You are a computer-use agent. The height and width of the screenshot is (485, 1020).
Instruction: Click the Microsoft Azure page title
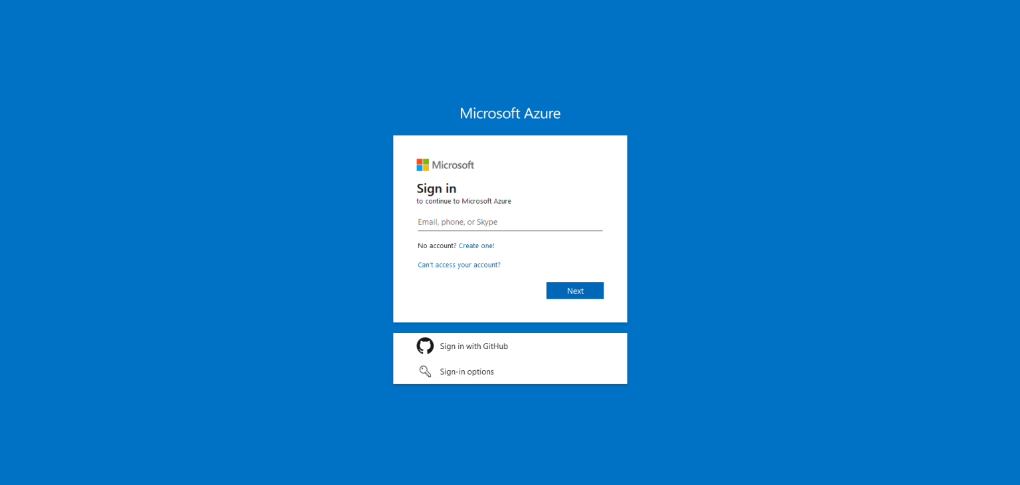509,113
